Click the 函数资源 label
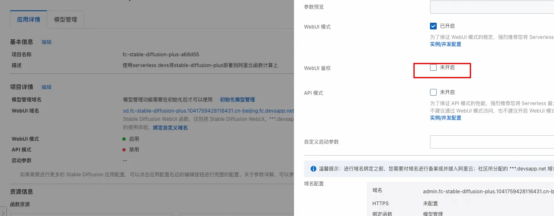This screenshot has height=216, width=554. pos(20,204)
